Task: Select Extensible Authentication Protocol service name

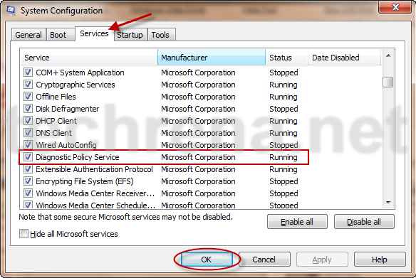Action: click(x=94, y=169)
